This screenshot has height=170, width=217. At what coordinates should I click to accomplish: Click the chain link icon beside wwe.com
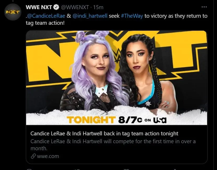33,156
